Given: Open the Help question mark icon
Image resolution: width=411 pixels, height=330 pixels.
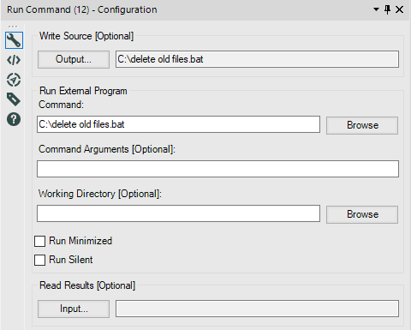Looking at the screenshot, I should [x=14, y=119].
